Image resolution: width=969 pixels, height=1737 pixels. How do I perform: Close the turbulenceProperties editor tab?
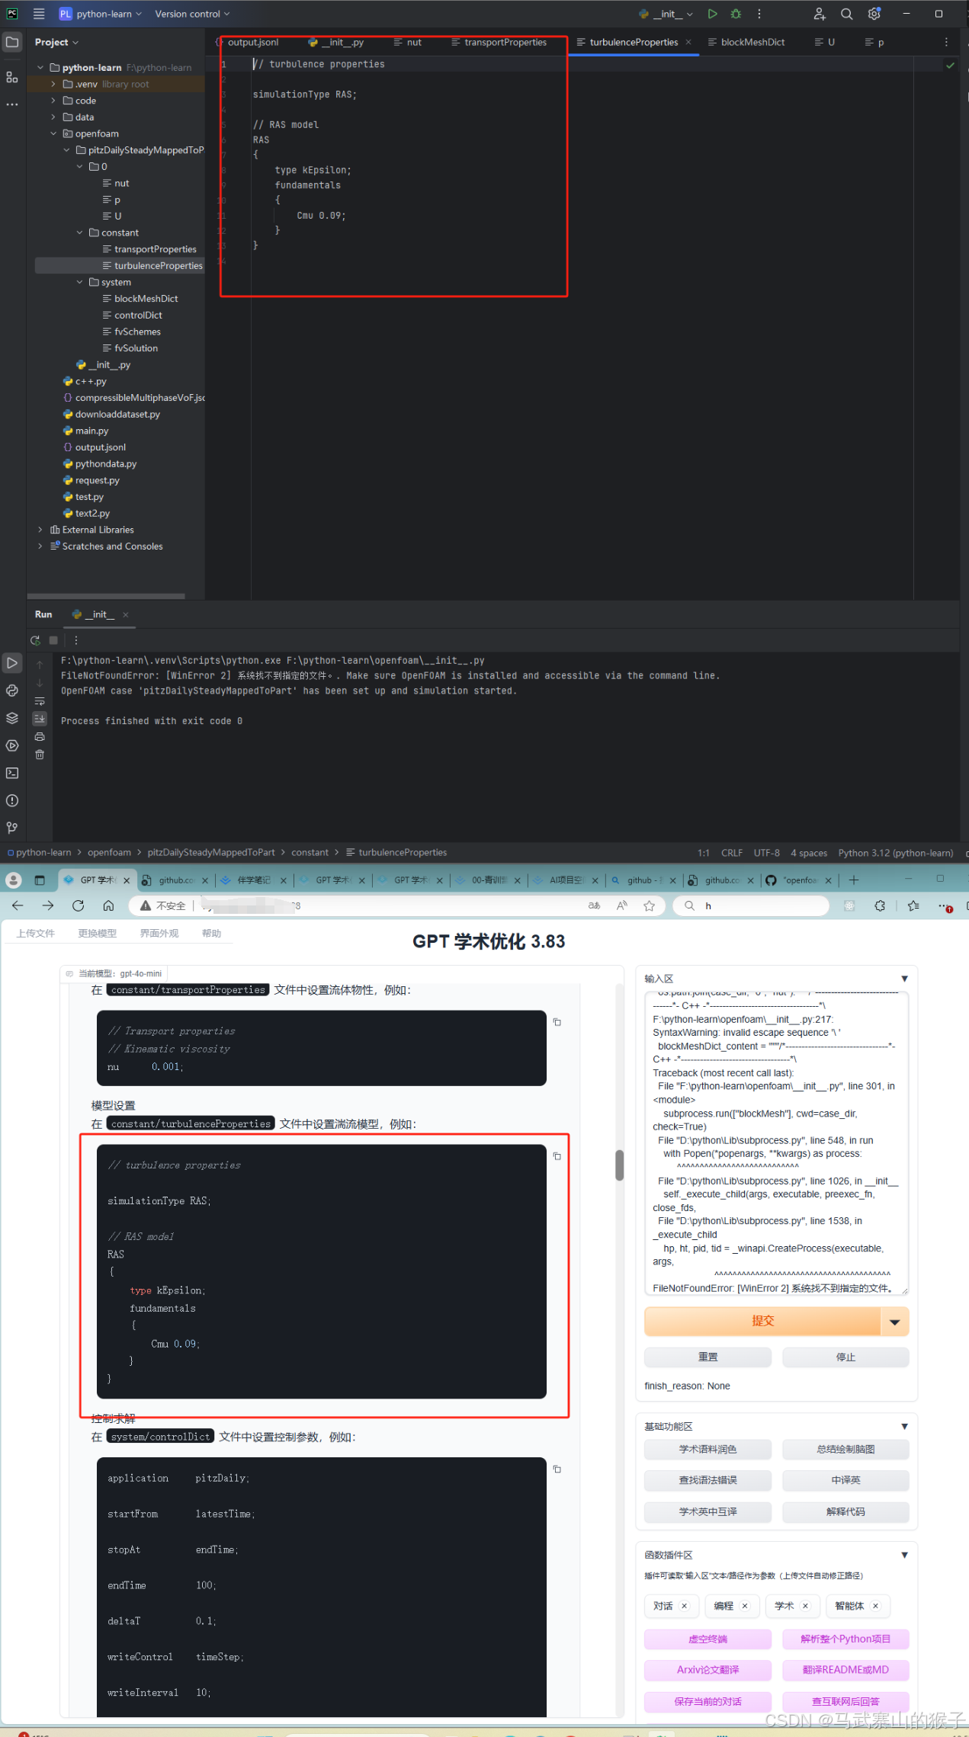coord(688,42)
